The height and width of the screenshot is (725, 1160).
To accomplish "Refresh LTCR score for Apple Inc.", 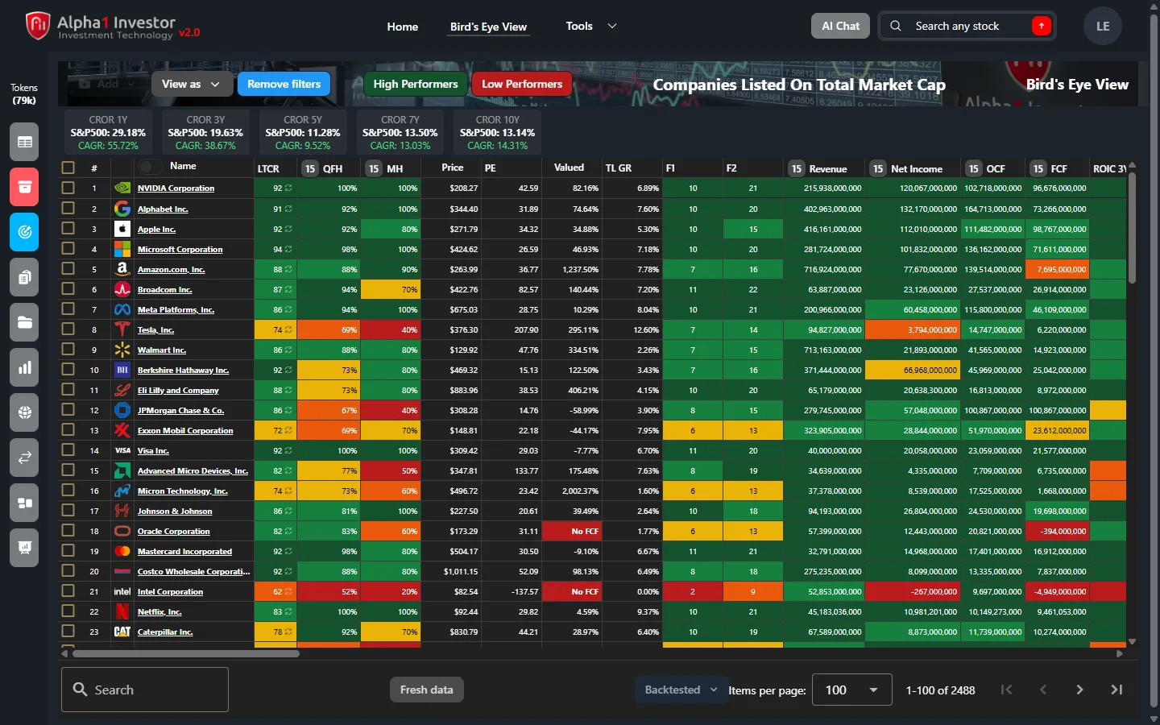I will point(288,230).
